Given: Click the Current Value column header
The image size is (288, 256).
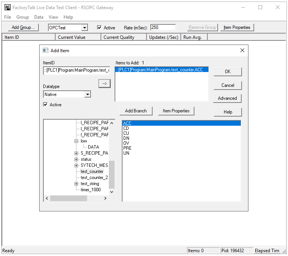Looking at the screenshot, I should [78, 37].
